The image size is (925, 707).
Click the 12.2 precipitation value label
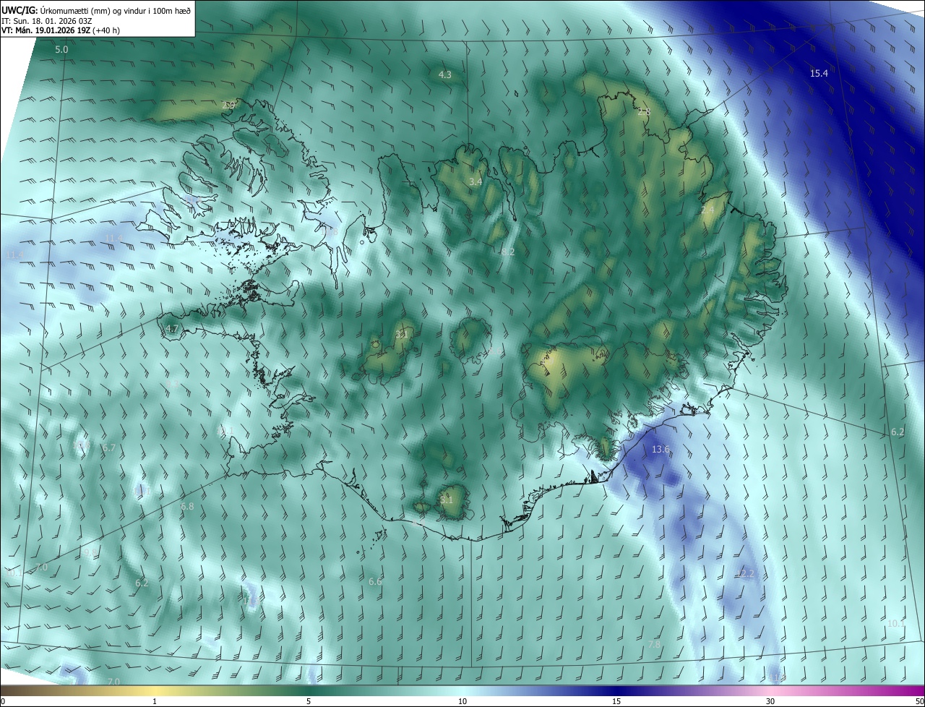click(x=745, y=573)
